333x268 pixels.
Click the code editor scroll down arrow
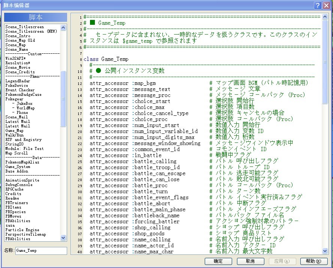(x=325, y=251)
